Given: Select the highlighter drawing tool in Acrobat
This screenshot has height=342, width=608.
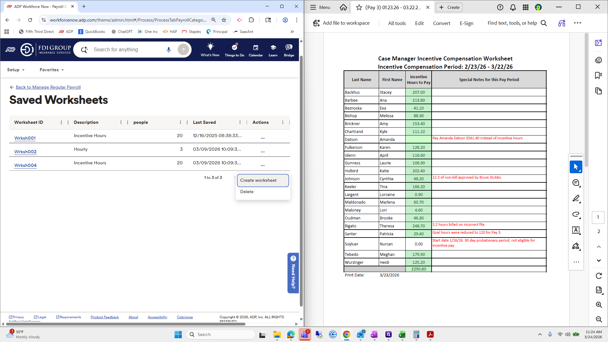Looking at the screenshot, I should point(576,199).
